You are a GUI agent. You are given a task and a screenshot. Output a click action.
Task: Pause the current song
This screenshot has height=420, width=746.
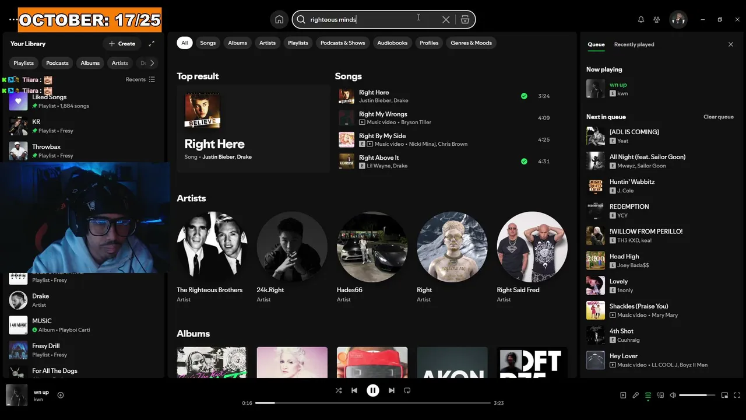click(x=373, y=390)
